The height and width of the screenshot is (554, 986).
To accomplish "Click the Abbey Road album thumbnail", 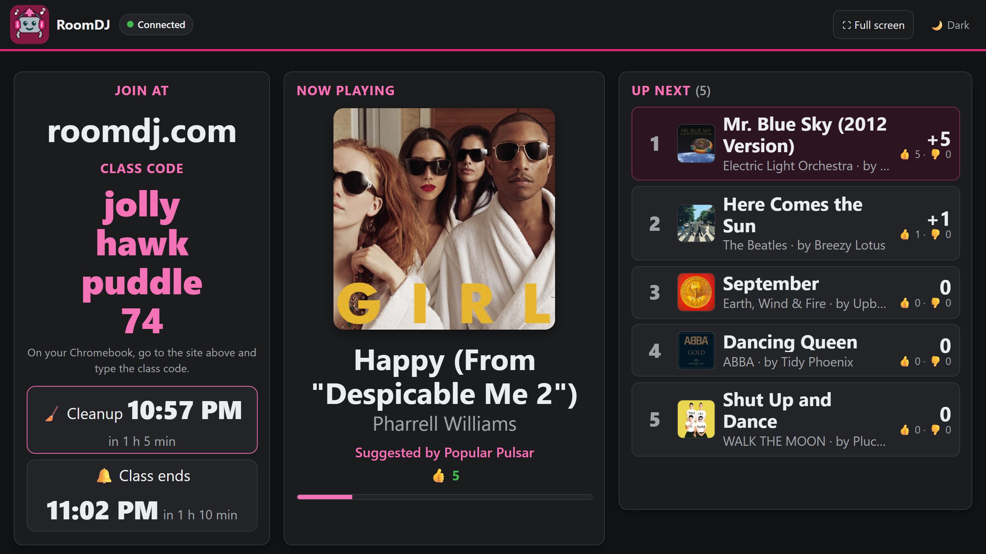I will [696, 223].
